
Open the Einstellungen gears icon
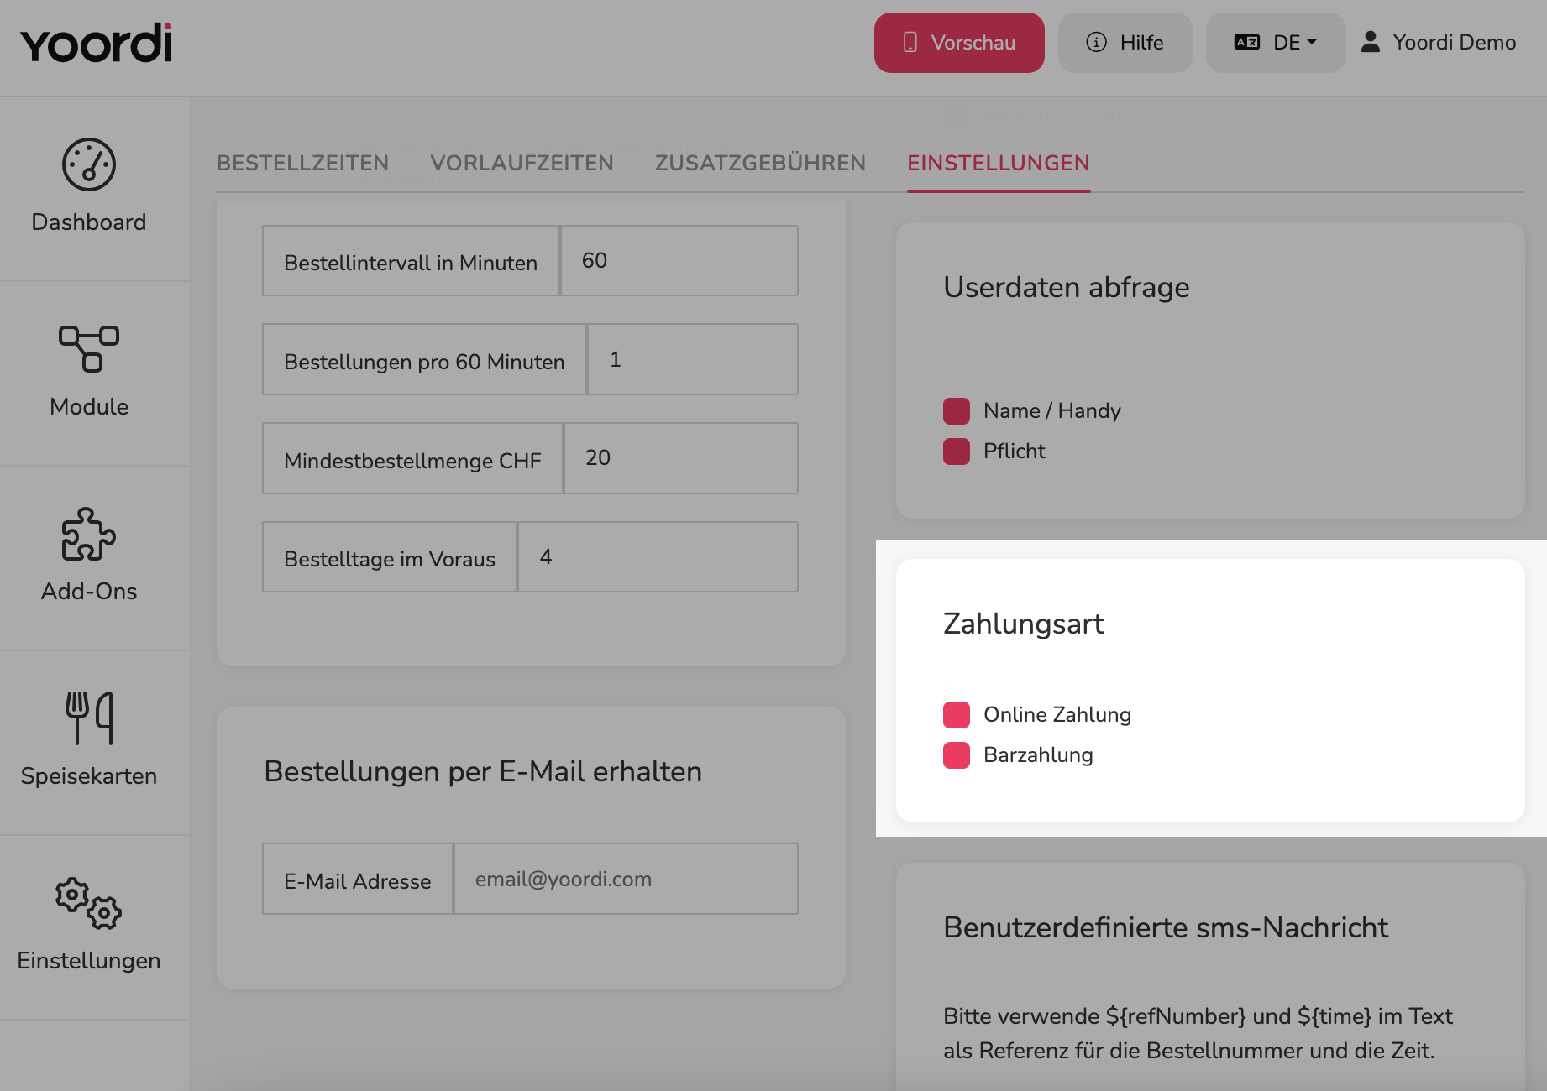(x=89, y=903)
